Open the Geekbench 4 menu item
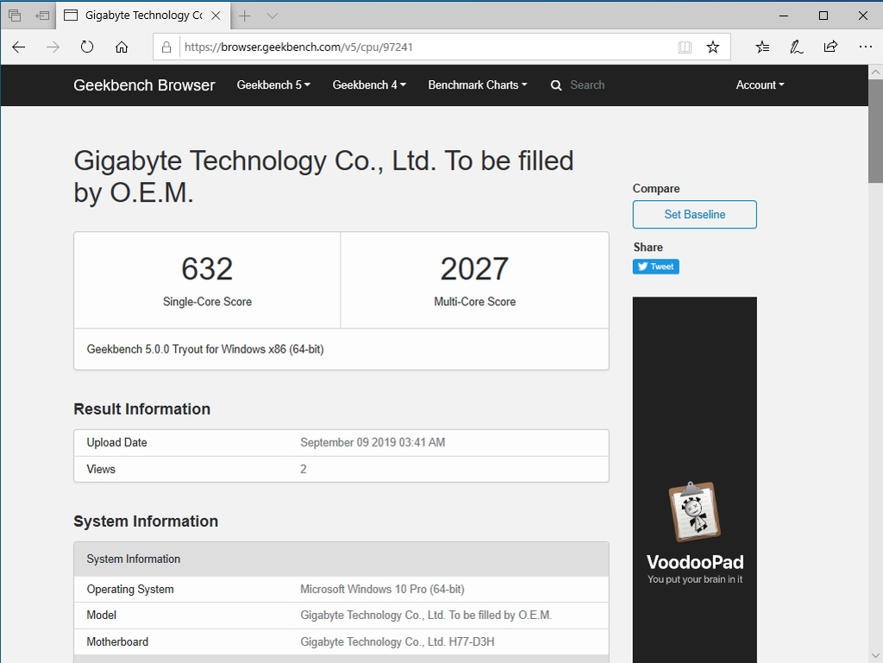Viewport: 883px width, 663px height. tap(368, 85)
